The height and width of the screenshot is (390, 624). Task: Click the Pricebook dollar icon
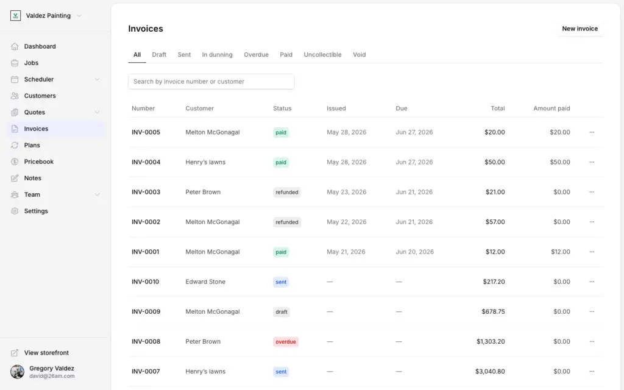(15, 161)
